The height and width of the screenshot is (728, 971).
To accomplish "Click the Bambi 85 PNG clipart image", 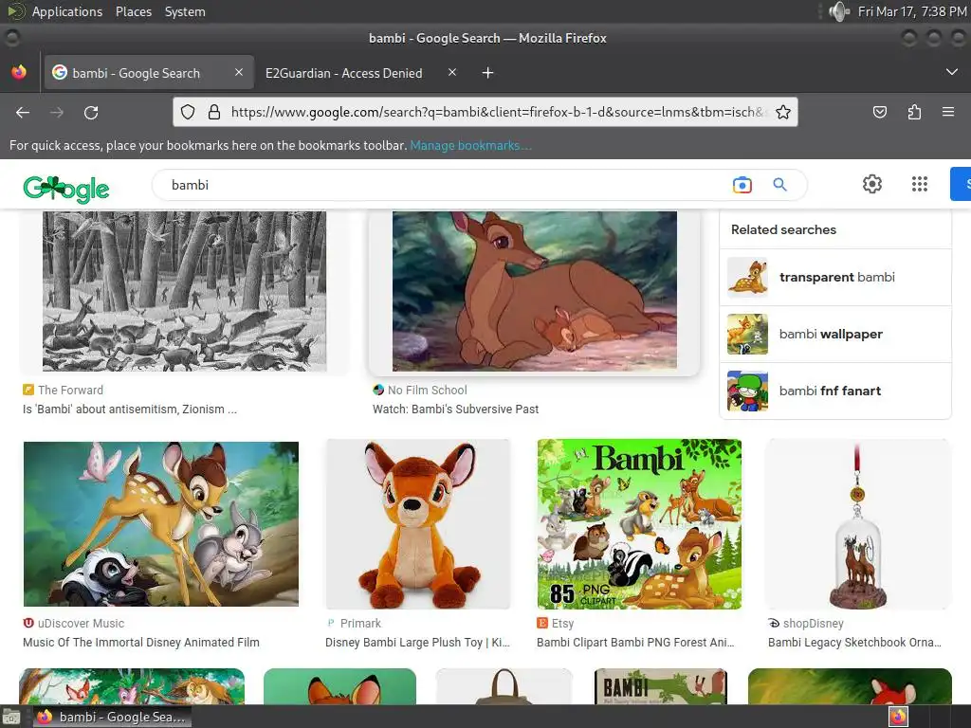I will pyautogui.click(x=639, y=524).
